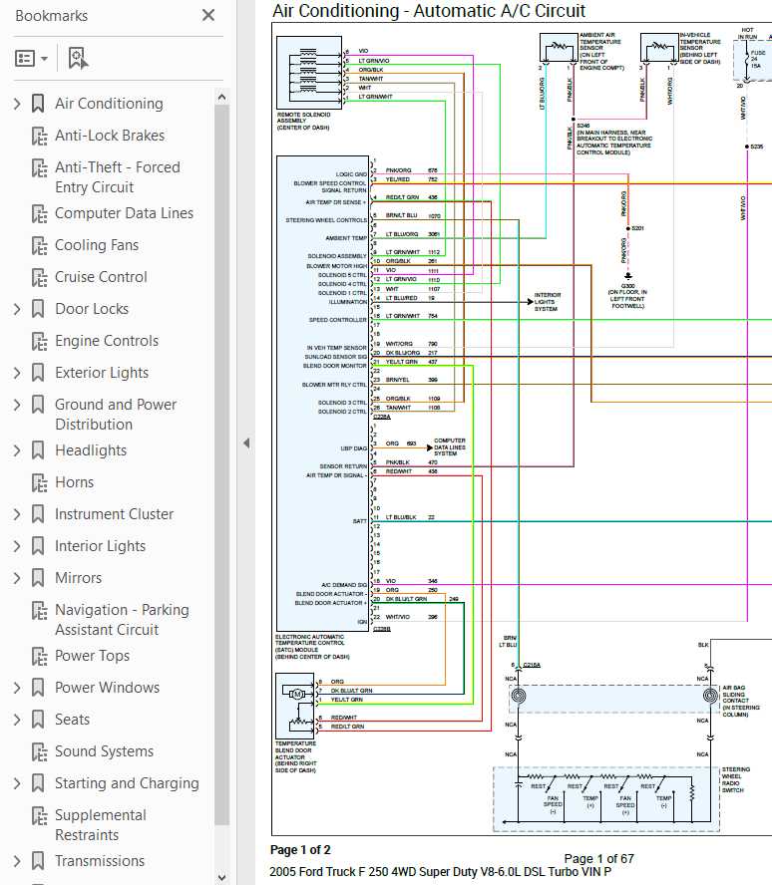The width and height of the screenshot is (772, 885).
Task: Close the Bookmarks panel
Action: pos(208,15)
